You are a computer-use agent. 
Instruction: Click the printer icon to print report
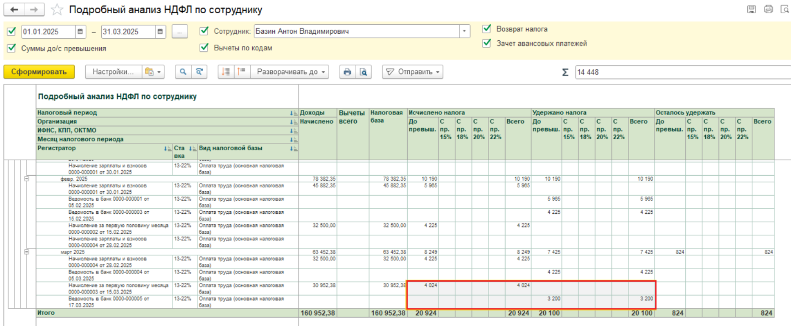tap(347, 72)
